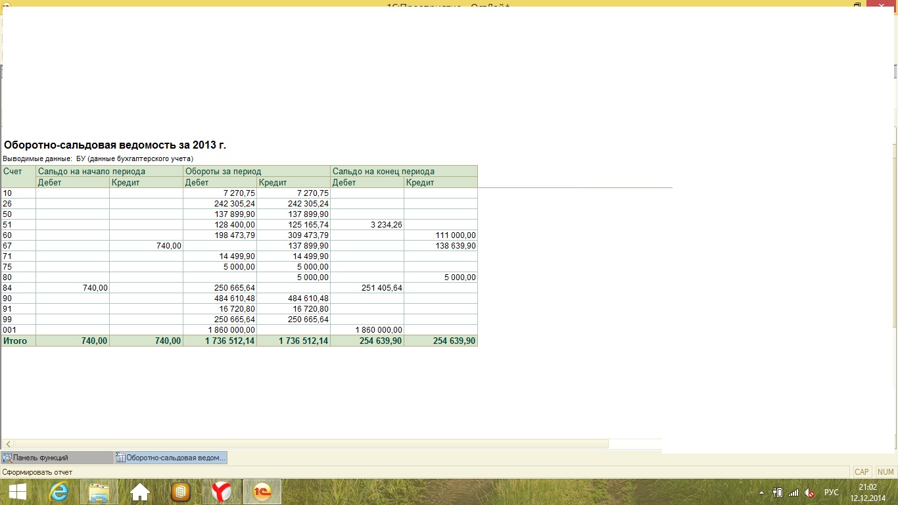Click the restore-down window button
The image size is (898, 505).
(857, 5)
